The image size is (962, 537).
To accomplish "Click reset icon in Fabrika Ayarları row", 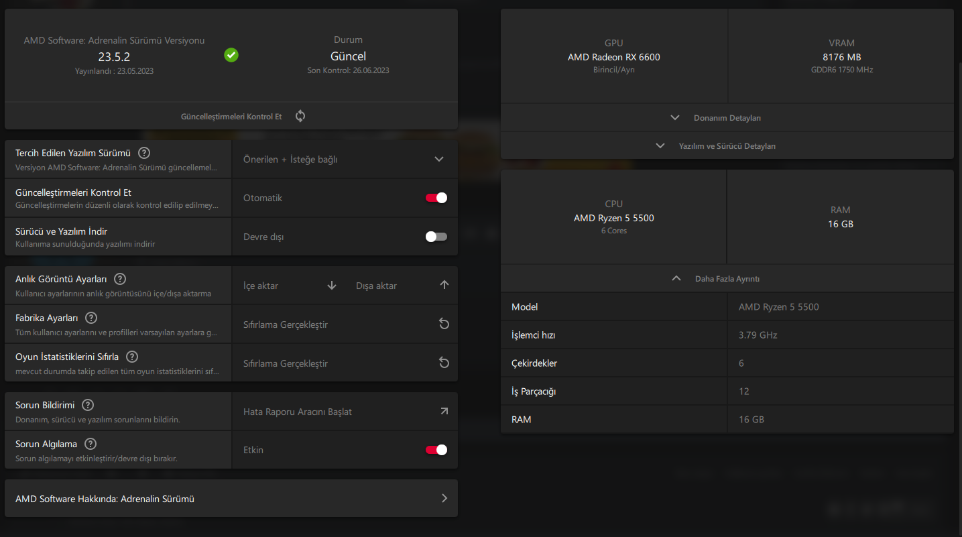I will [444, 324].
